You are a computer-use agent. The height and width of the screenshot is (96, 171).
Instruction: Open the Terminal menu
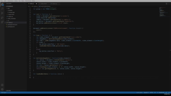[x=28, y=1]
